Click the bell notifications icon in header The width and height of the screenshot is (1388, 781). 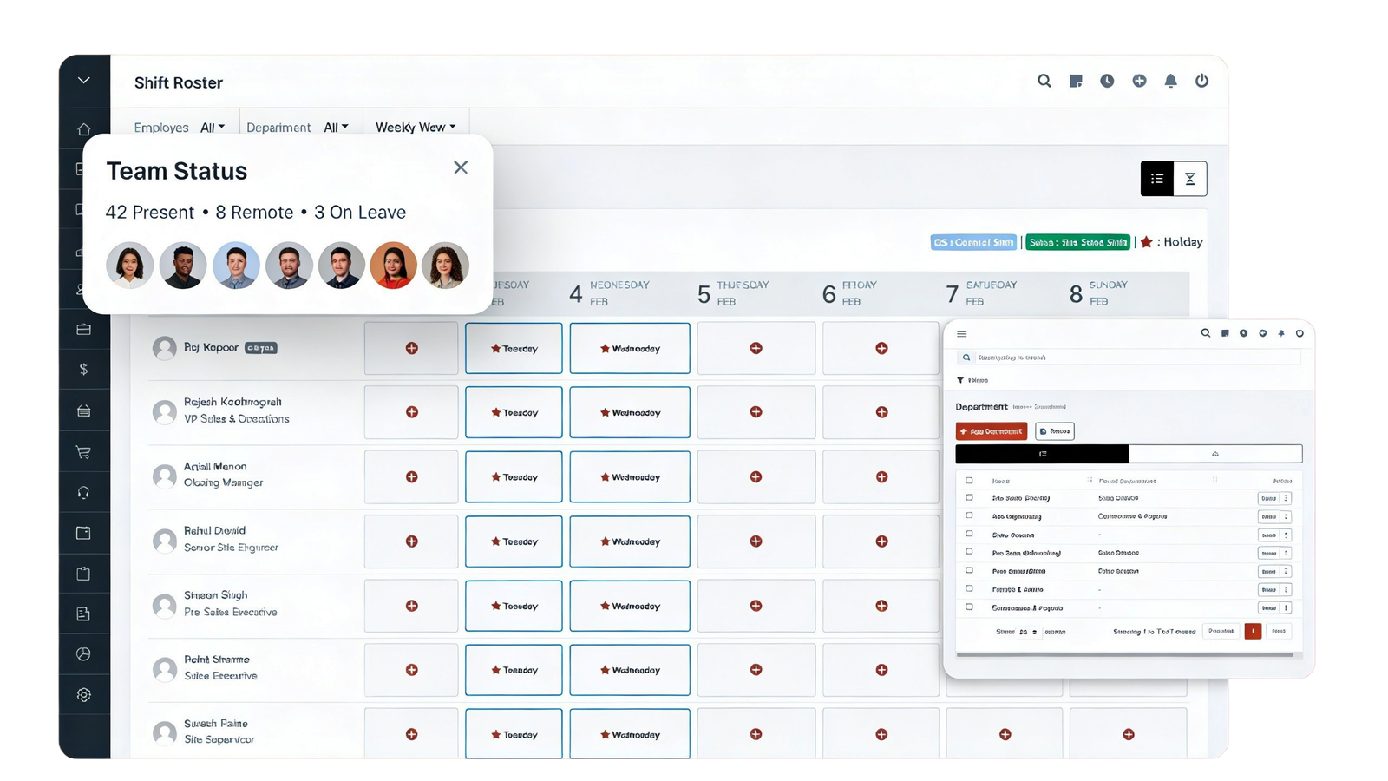(1170, 81)
